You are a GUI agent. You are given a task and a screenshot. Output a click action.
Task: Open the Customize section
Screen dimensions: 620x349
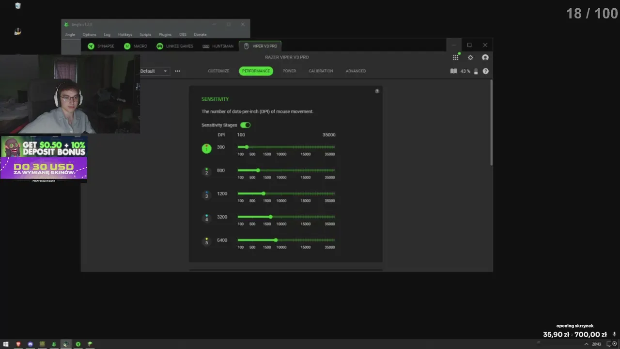tap(218, 71)
